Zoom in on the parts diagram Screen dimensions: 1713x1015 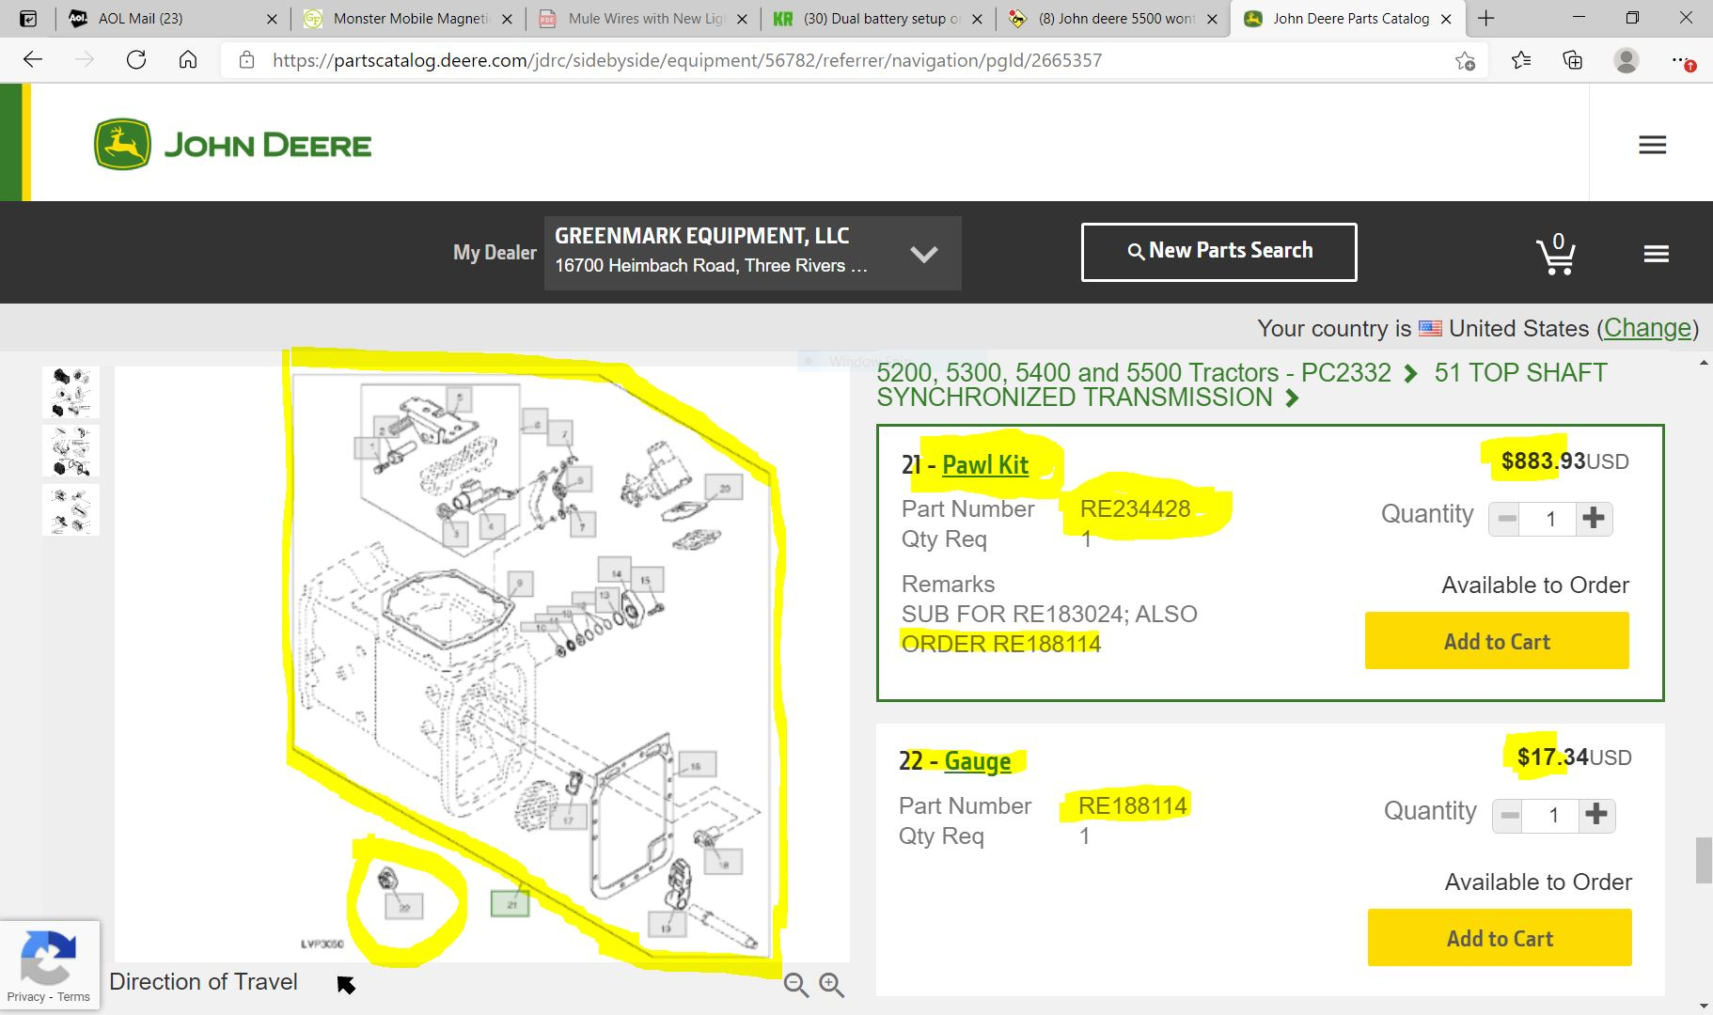[x=831, y=984]
